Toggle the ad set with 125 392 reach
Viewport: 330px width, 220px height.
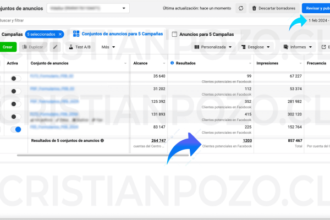point(16,104)
